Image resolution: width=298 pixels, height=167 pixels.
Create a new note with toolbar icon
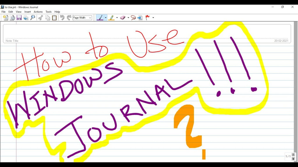[x=6, y=18]
